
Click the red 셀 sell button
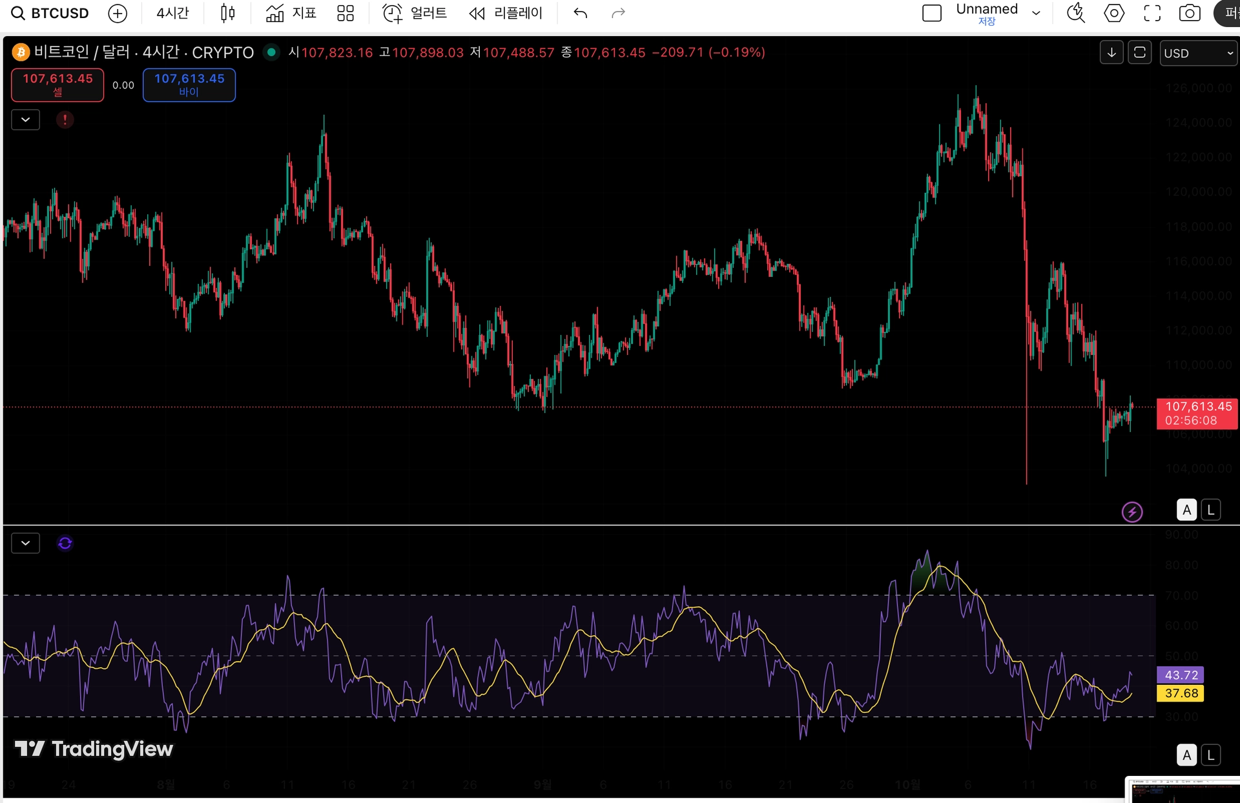[x=57, y=85]
